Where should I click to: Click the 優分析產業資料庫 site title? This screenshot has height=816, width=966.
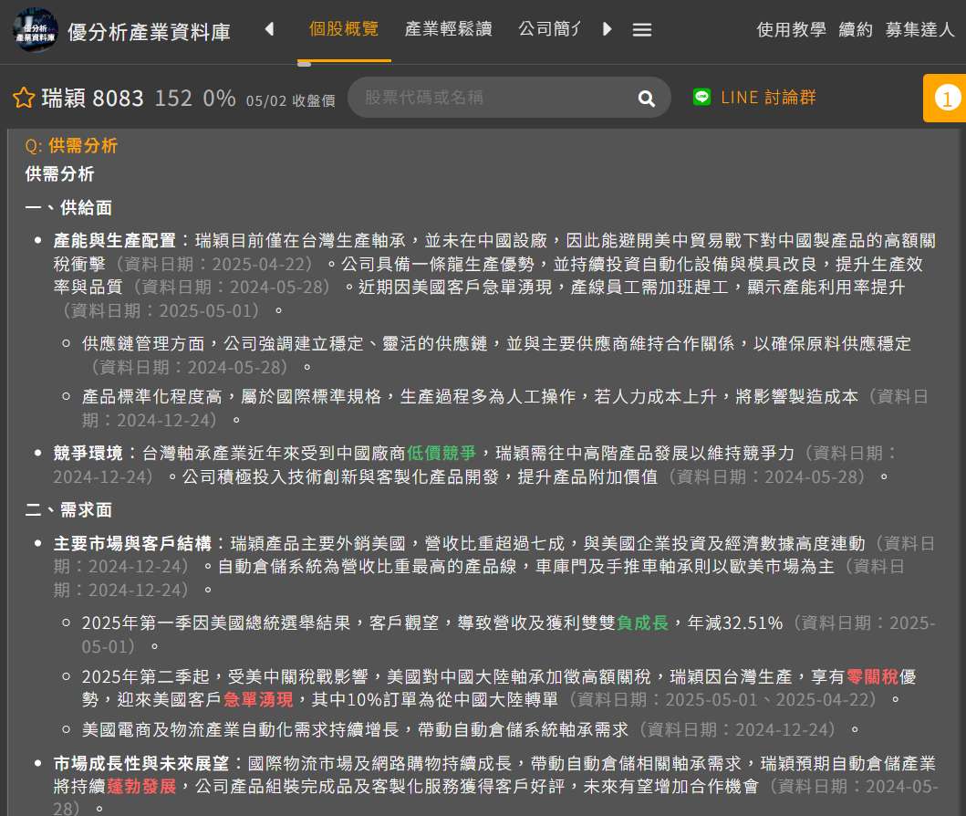pyautogui.click(x=149, y=32)
